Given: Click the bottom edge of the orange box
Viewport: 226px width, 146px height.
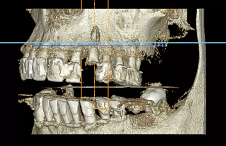Looking at the screenshot, I should pyautogui.click(x=101, y=108).
